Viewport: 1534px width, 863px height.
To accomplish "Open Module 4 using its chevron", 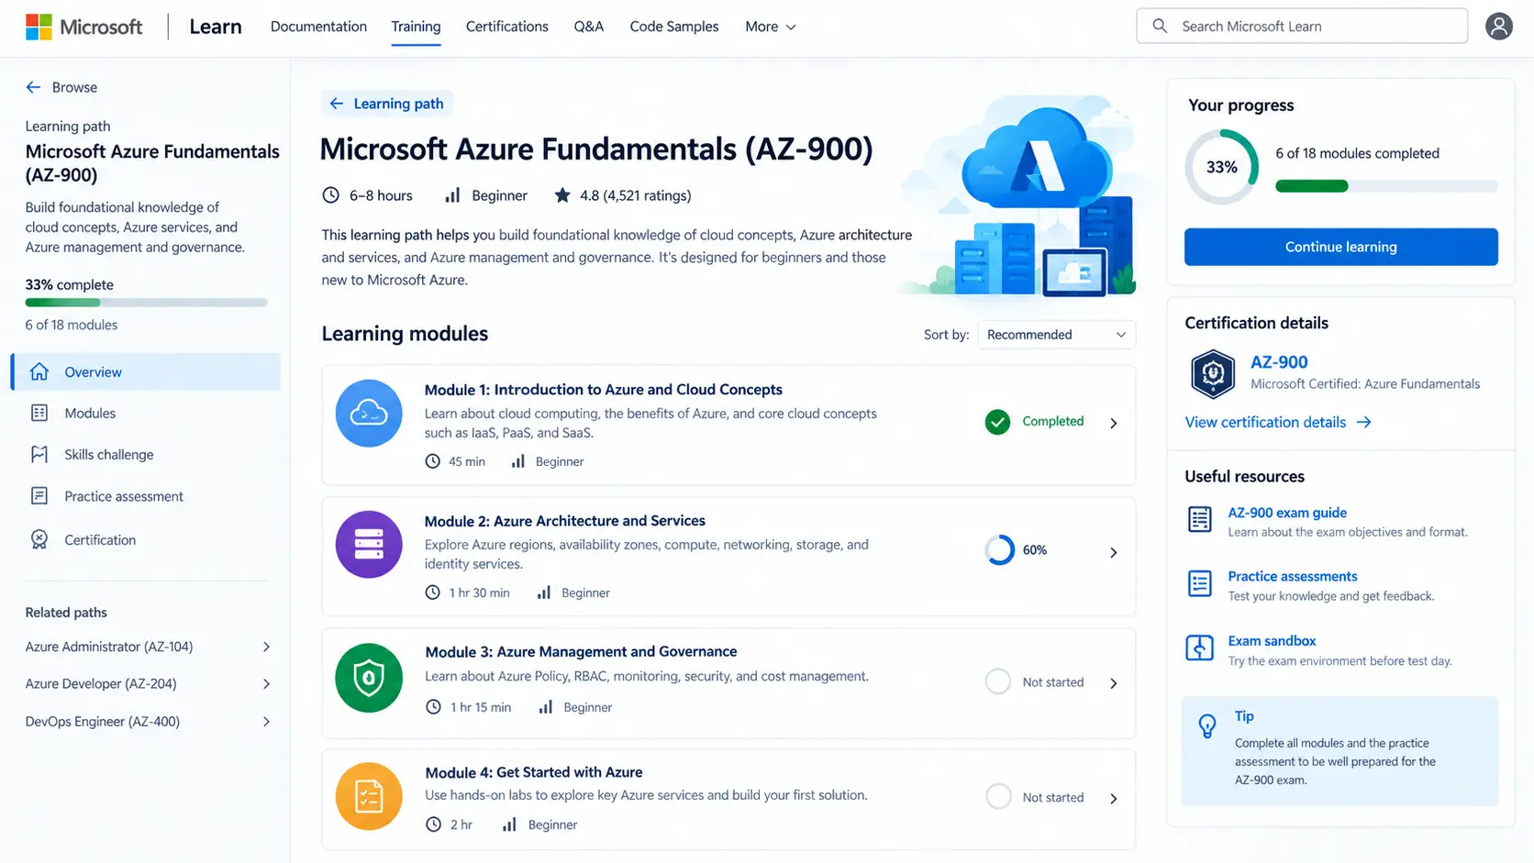I will (x=1114, y=799).
